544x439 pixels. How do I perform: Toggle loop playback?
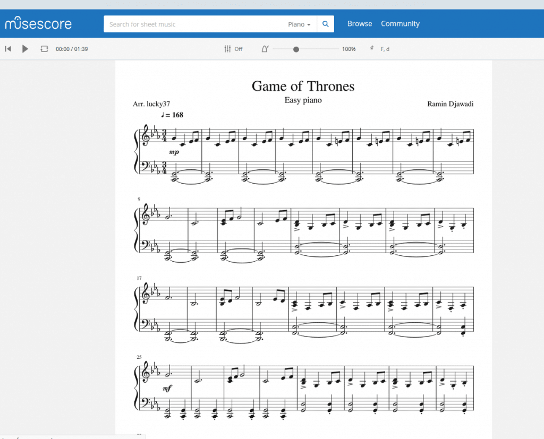(44, 49)
